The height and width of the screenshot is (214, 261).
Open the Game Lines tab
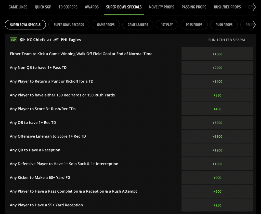(18, 7)
